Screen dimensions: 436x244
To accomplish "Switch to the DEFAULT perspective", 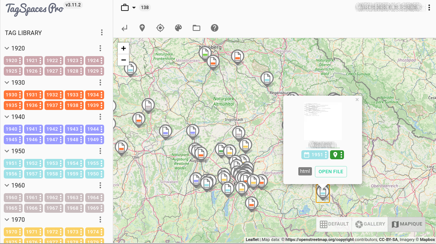I will click(333, 224).
